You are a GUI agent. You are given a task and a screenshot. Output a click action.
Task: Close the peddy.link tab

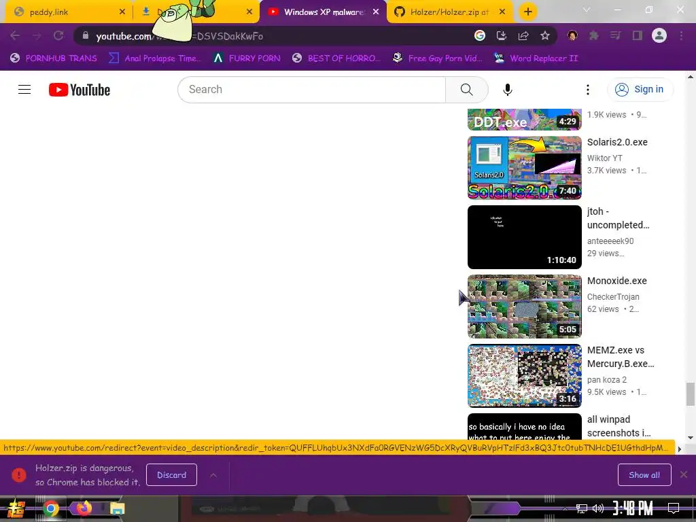tap(122, 12)
